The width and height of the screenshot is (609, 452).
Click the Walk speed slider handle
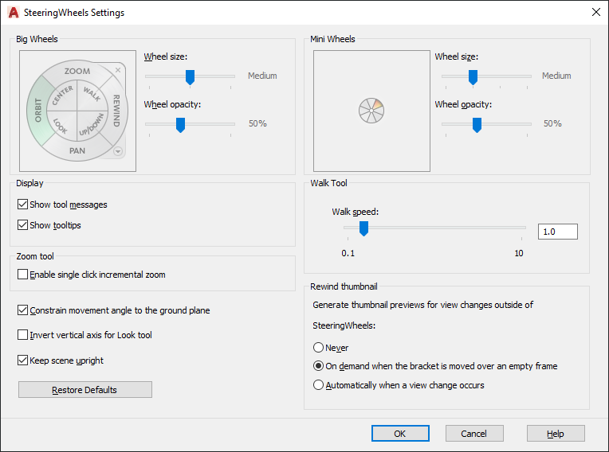coord(363,229)
